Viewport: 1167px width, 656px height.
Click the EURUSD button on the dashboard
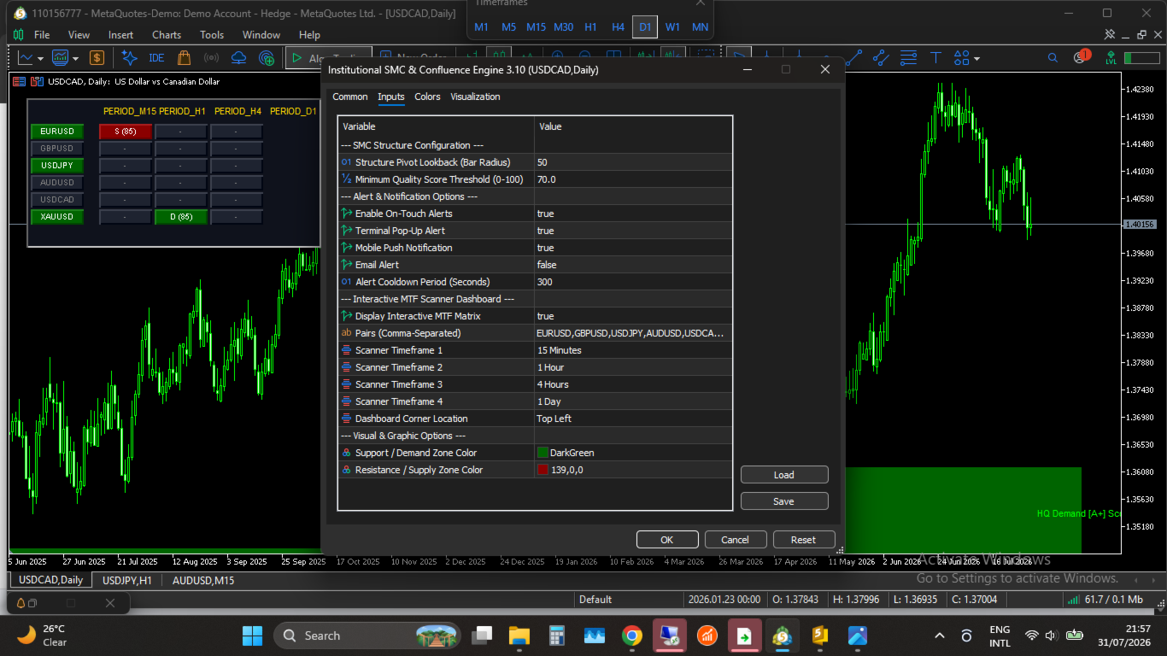coord(57,132)
